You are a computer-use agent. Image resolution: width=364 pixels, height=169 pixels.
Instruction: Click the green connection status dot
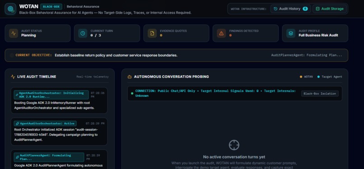[132, 93]
